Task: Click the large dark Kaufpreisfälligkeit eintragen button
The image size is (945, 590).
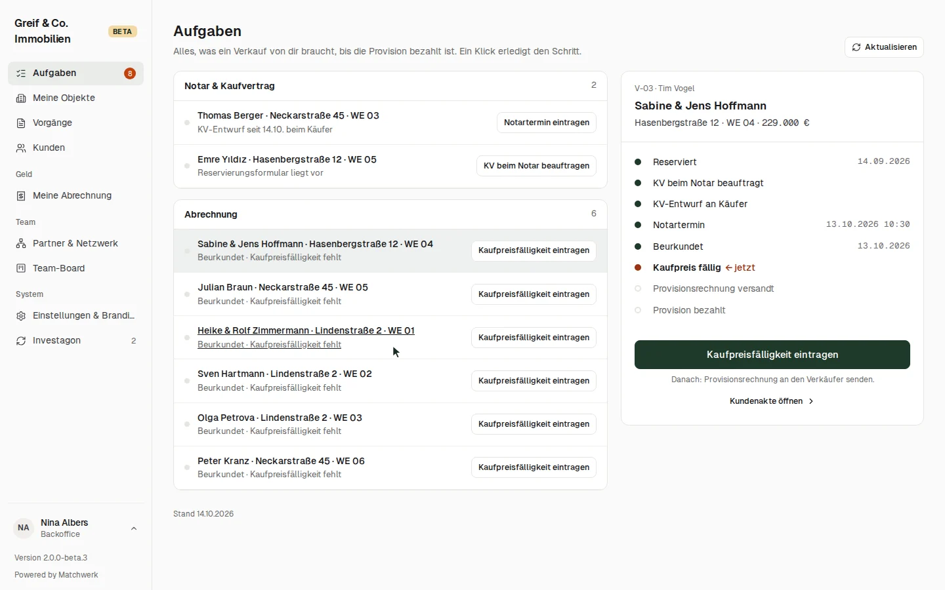Action: pyautogui.click(x=772, y=355)
